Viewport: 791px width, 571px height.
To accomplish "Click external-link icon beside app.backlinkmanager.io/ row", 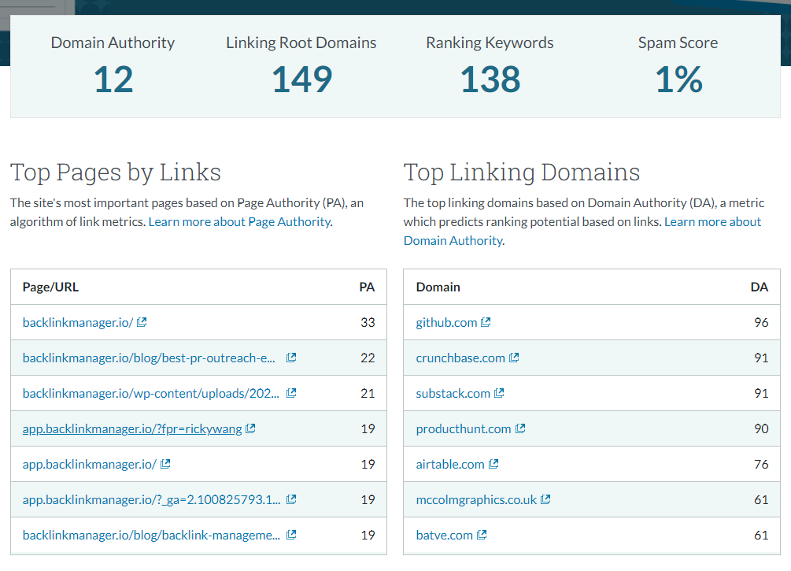I will coord(165,464).
